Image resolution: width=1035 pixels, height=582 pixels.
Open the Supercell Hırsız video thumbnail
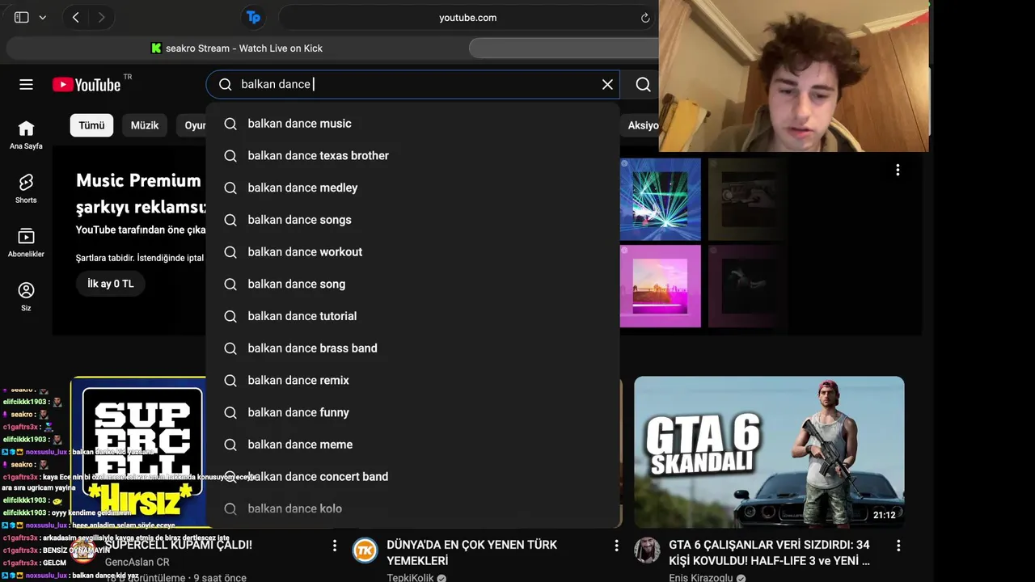point(138,451)
